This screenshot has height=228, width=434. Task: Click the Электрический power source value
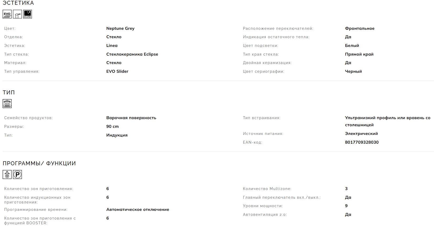361,134
